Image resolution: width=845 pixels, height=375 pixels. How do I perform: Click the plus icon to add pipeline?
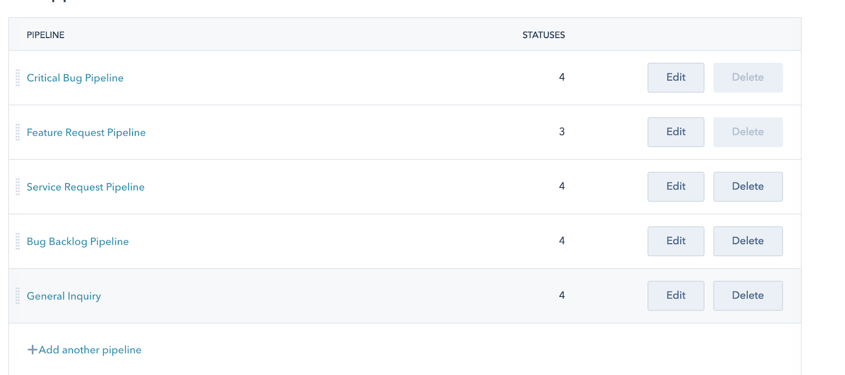[x=32, y=350]
